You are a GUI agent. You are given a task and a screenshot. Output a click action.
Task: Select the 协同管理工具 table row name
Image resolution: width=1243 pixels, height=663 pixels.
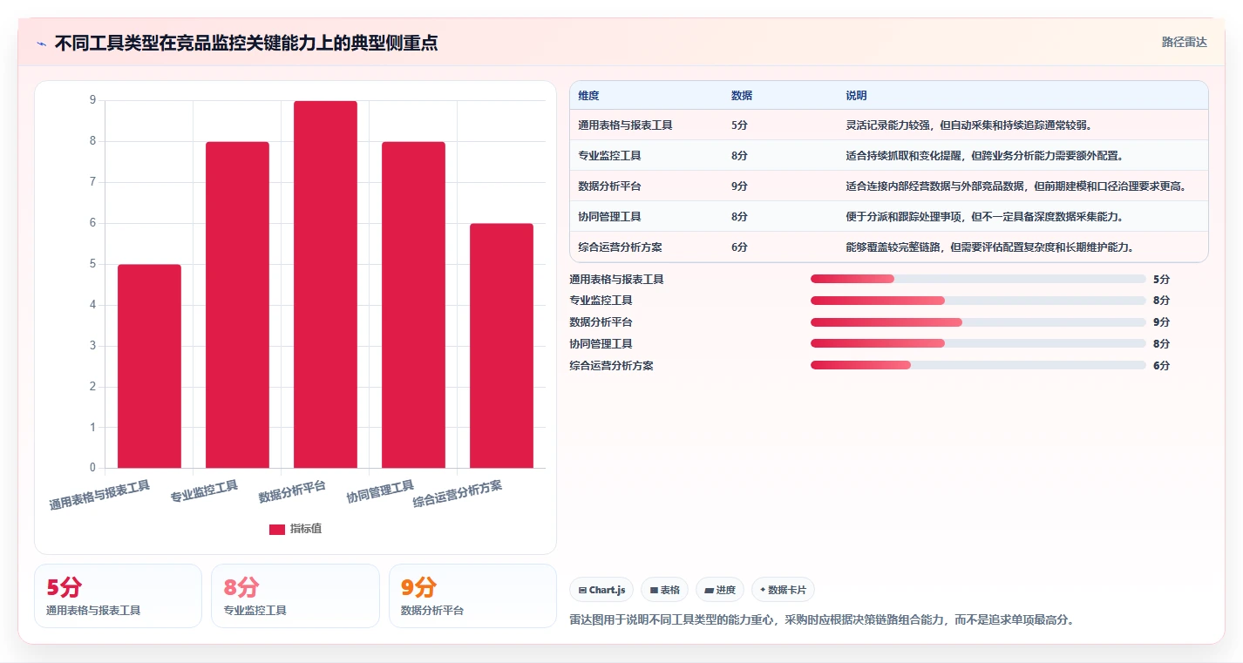[x=609, y=217]
